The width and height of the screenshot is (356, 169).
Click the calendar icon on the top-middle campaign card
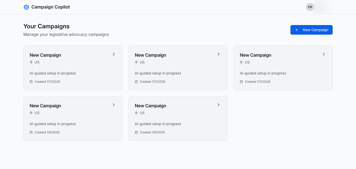point(136,82)
